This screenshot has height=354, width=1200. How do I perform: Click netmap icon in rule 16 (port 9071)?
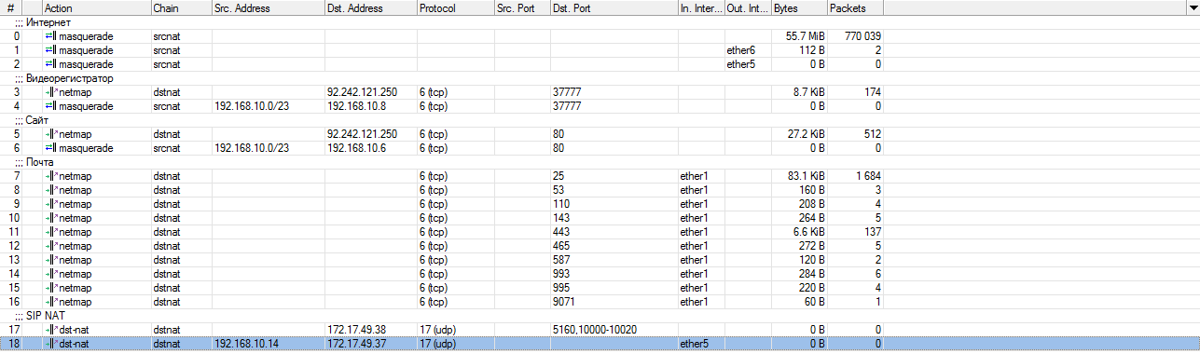coord(52,302)
